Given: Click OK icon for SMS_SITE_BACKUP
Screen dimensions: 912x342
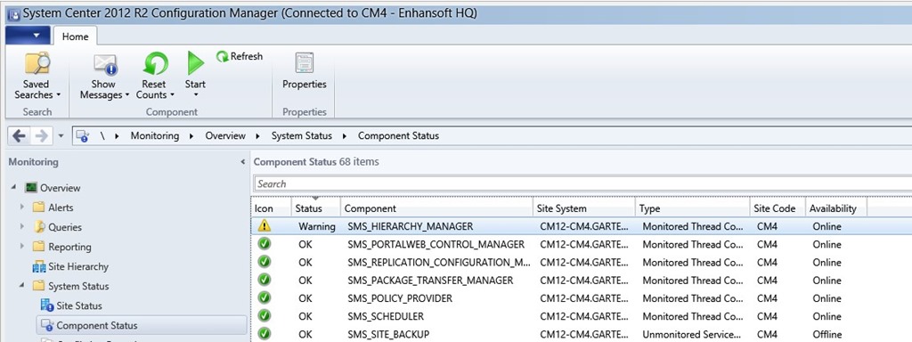Looking at the screenshot, I should pyautogui.click(x=265, y=334).
